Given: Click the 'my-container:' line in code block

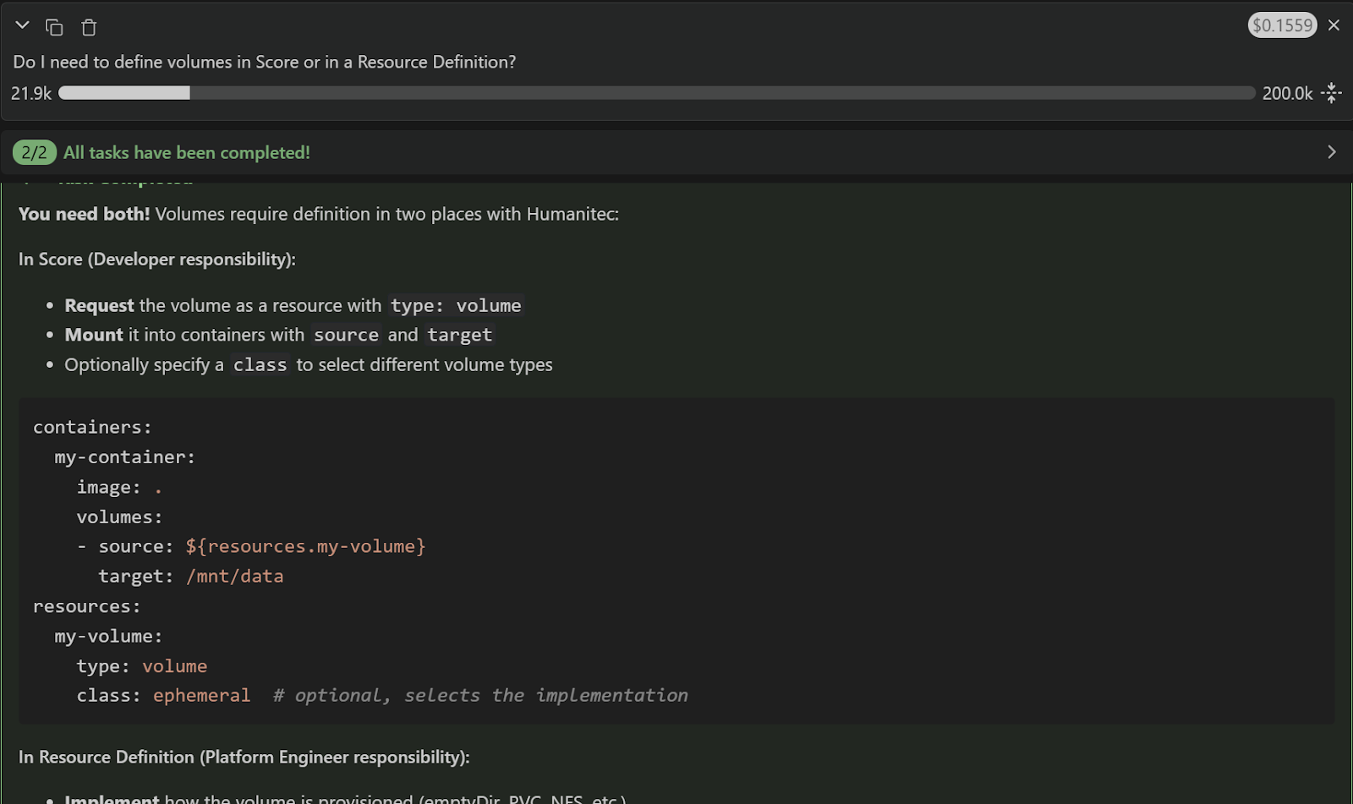Looking at the screenshot, I should (124, 457).
